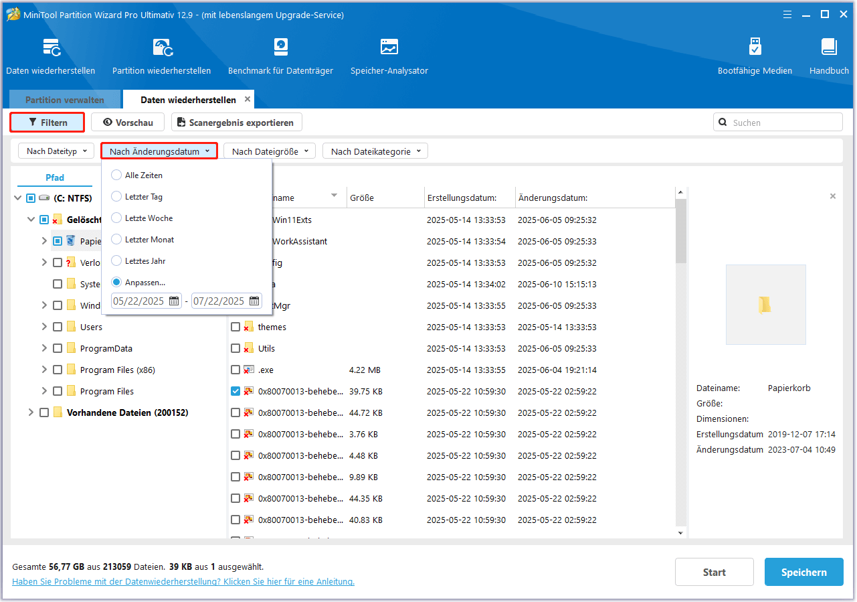
Task: Click calendar icon for start date
Action: 174,301
